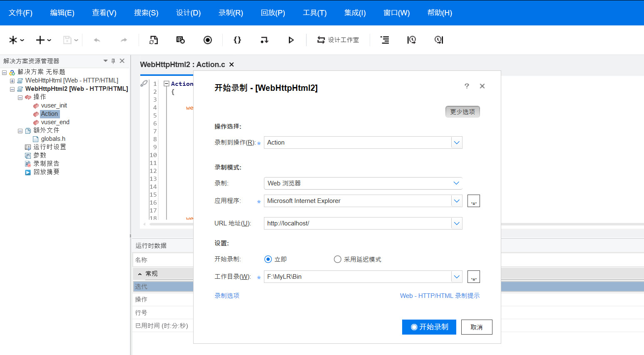Click the 开始录制 button
The image size is (644, 355).
coord(429,327)
